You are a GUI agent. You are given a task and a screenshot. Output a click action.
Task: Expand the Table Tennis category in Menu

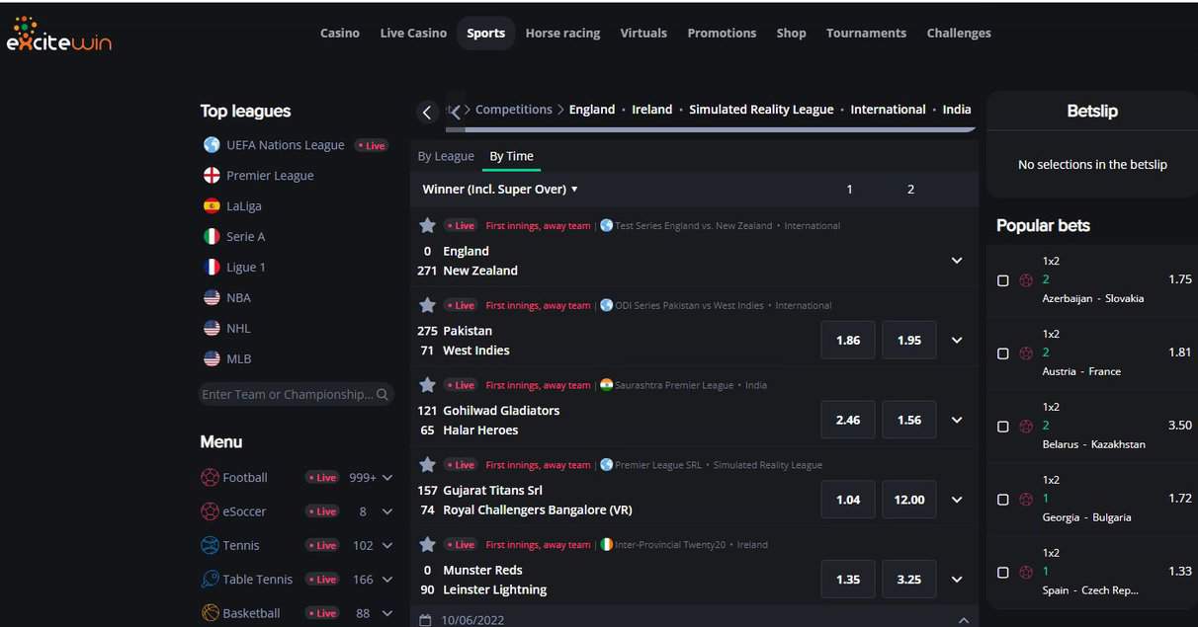point(387,580)
